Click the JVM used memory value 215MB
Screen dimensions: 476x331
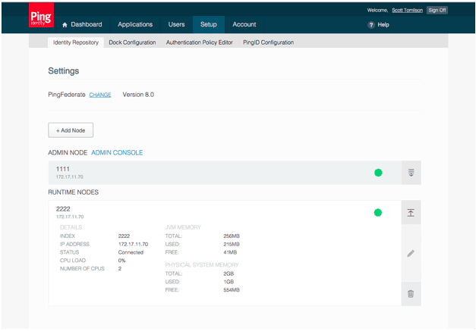click(x=232, y=244)
